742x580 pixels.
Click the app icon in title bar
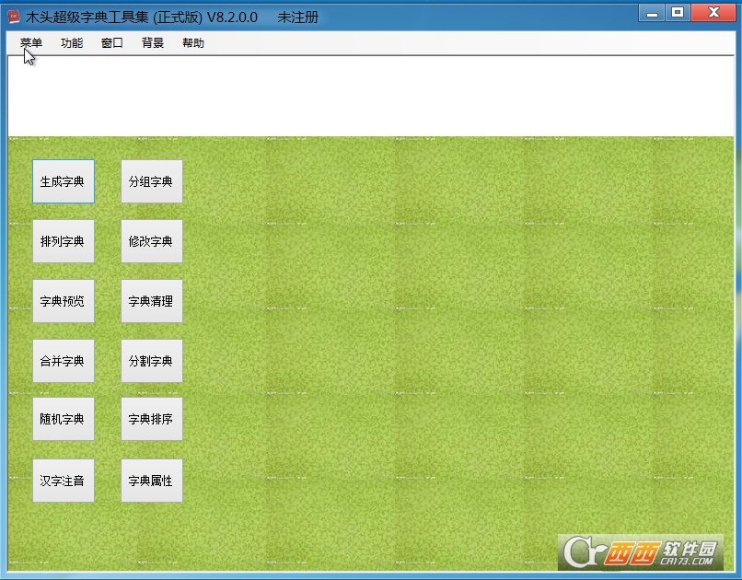(x=14, y=17)
